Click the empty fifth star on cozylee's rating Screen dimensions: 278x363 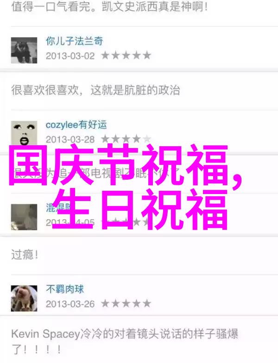click(x=147, y=139)
